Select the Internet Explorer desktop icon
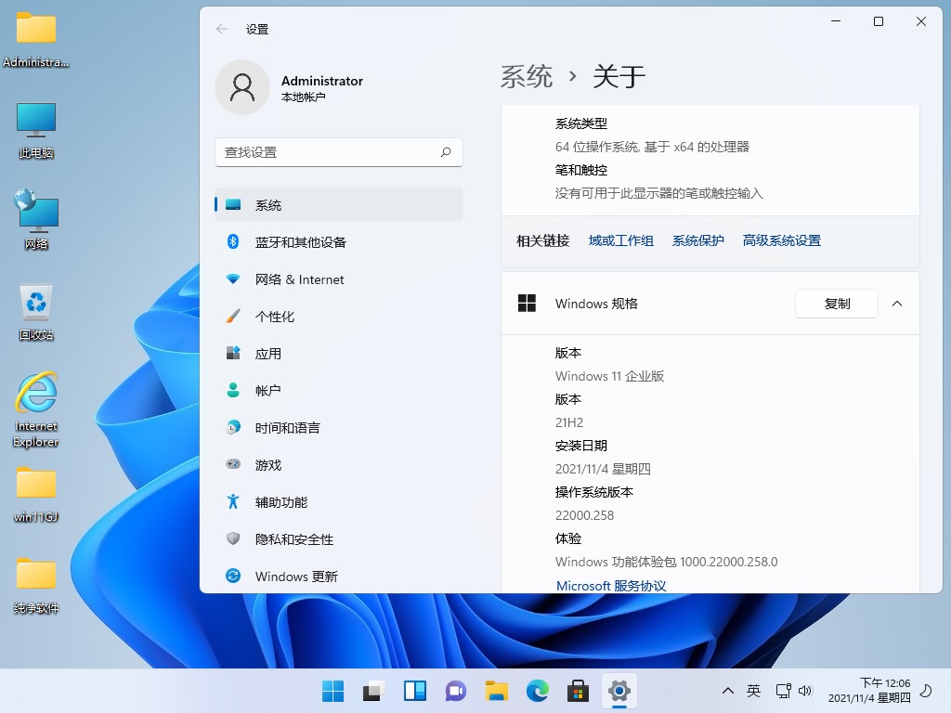 point(36,409)
